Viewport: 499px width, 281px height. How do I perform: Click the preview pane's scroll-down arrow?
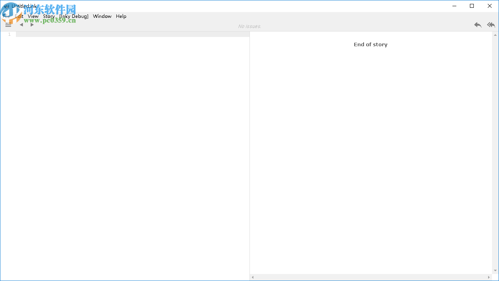495,271
